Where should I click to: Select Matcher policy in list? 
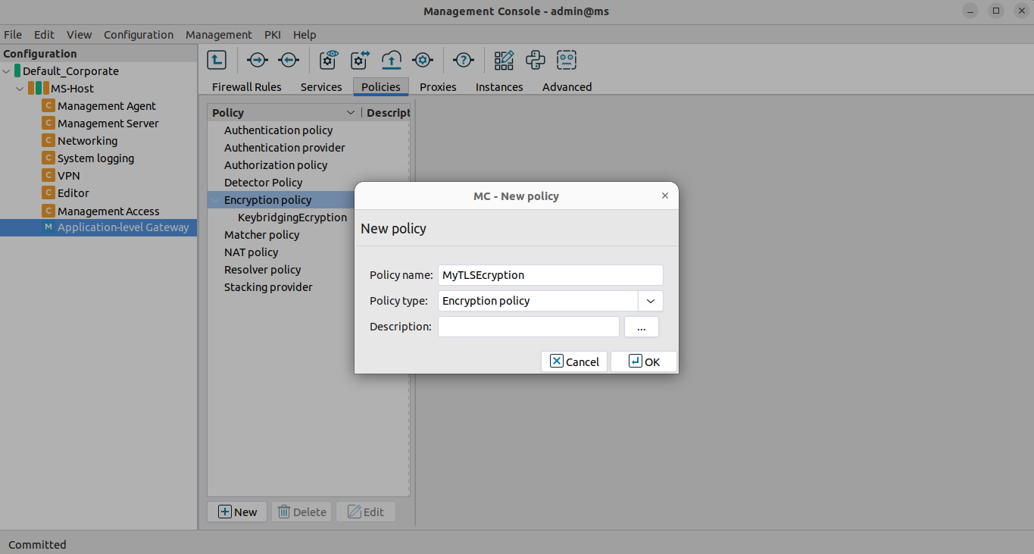pyautogui.click(x=261, y=234)
